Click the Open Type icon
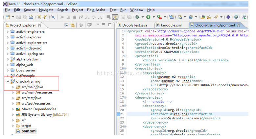The image size is (256, 139). coord(203,17)
